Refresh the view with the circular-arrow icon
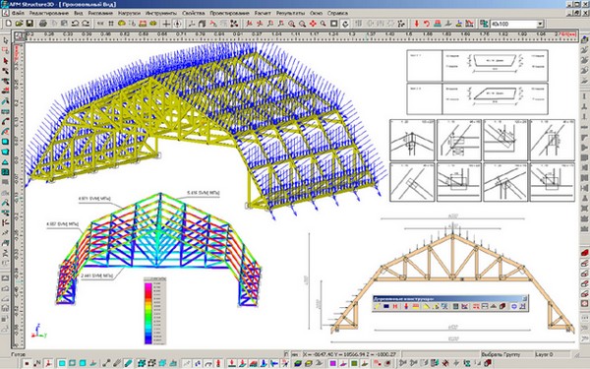 pyautogui.click(x=345, y=24)
